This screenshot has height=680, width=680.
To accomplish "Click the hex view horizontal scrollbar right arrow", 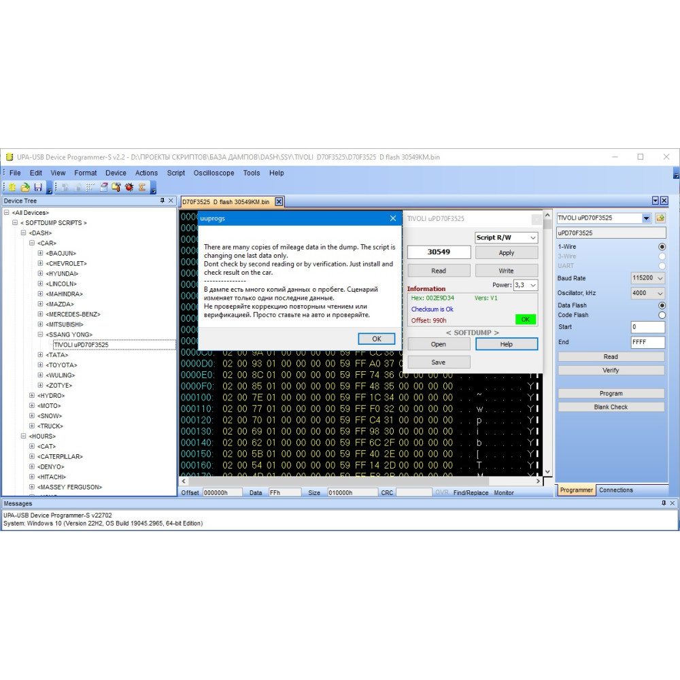I will pos(538,481).
